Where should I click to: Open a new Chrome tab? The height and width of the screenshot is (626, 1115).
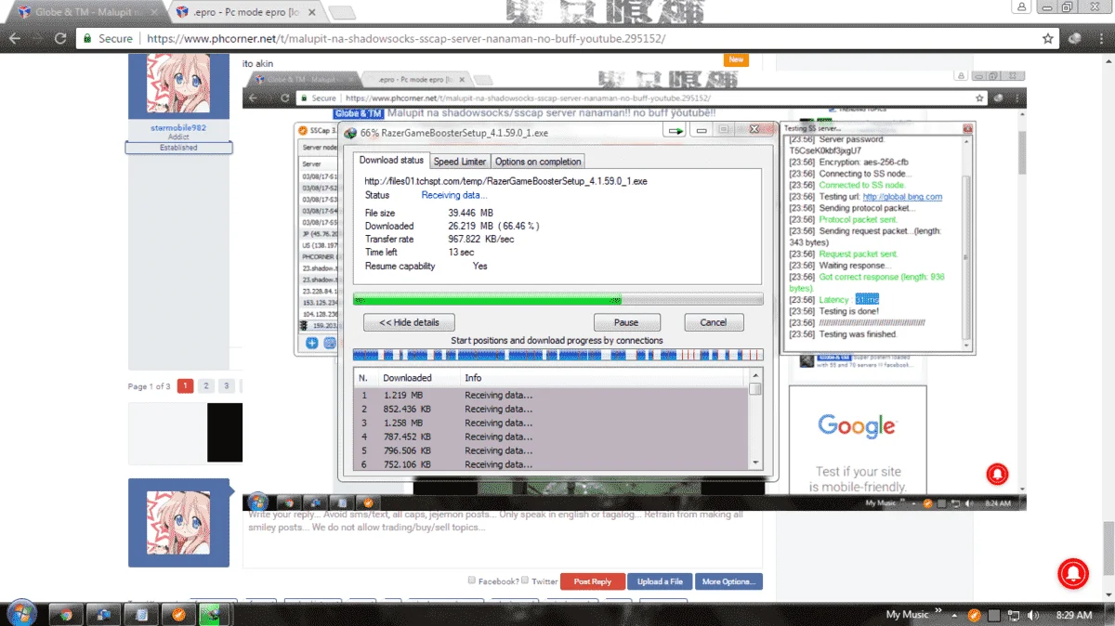pos(343,13)
